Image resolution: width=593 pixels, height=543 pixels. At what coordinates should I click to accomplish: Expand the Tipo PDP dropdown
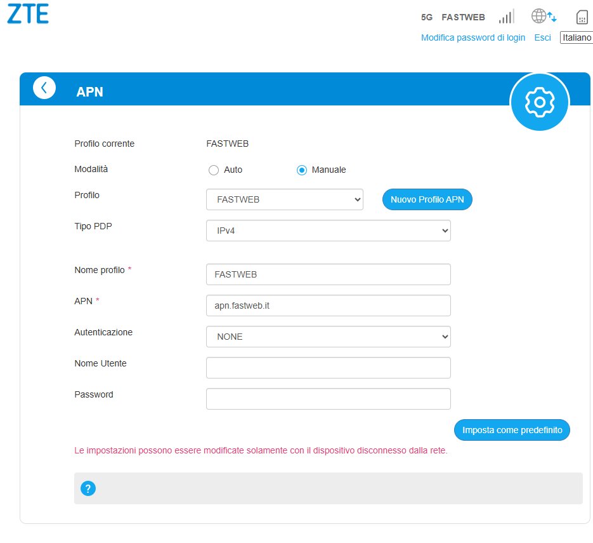328,231
